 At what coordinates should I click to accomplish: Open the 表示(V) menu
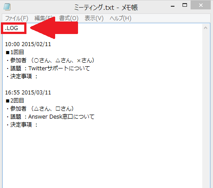94,18
